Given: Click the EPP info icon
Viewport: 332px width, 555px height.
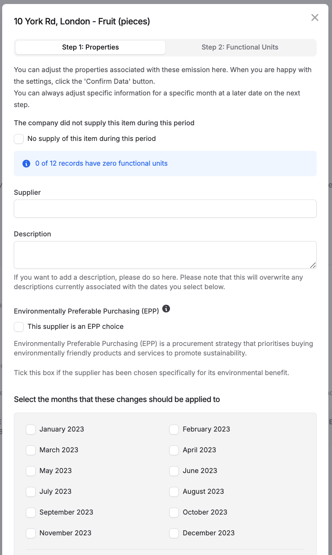Looking at the screenshot, I should 166,309.
